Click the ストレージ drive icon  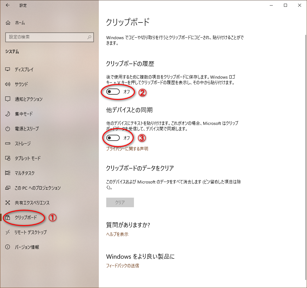point(8,144)
